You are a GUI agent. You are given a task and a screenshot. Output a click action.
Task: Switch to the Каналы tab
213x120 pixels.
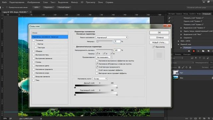(178, 54)
